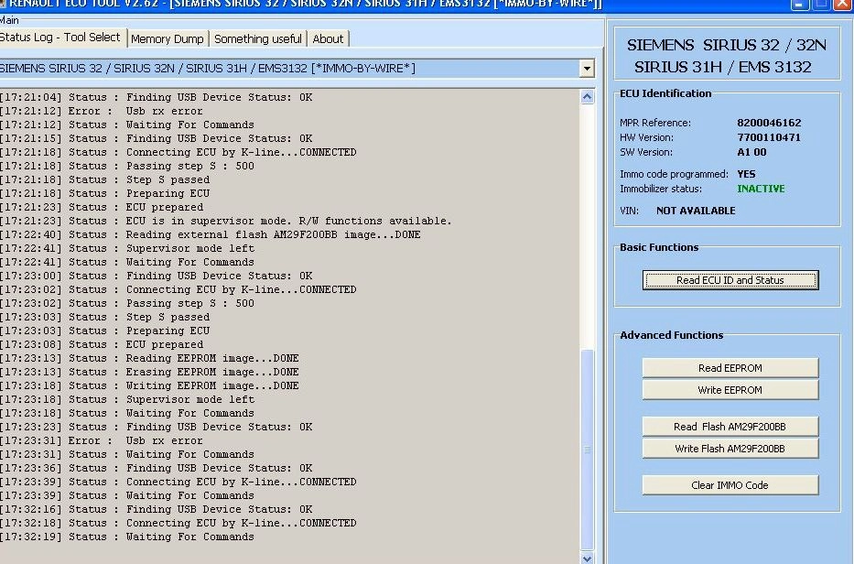The image size is (854, 564).
Task: Click the Immobilizer status INACTIVE text
Action: point(761,189)
